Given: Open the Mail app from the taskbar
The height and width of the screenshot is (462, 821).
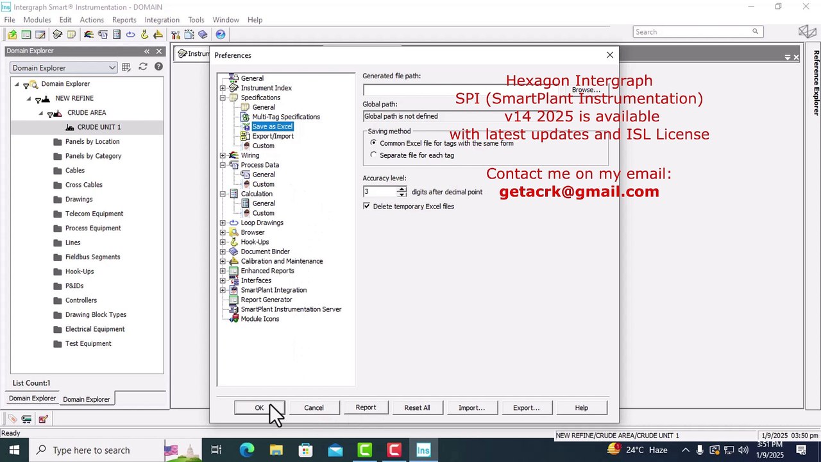Looking at the screenshot, I should [335, 450].
